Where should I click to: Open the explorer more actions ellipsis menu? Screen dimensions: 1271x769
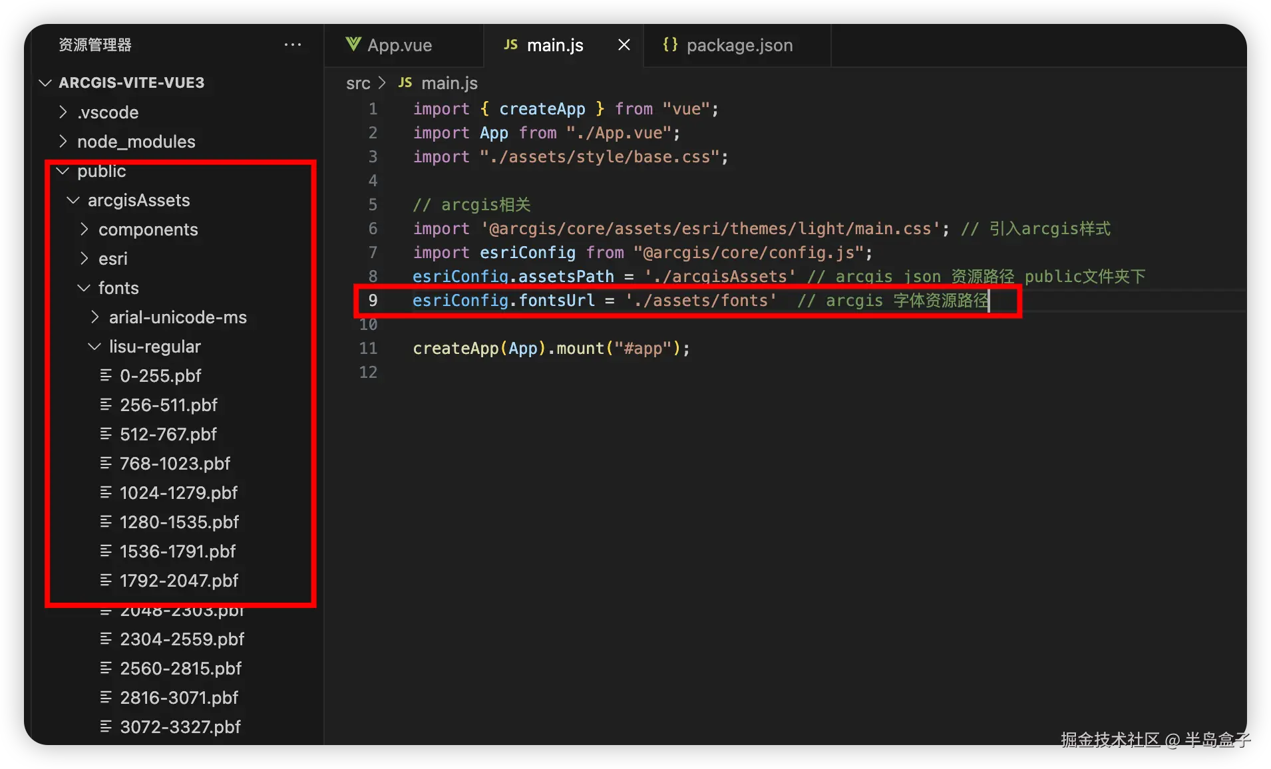point(293,45)
